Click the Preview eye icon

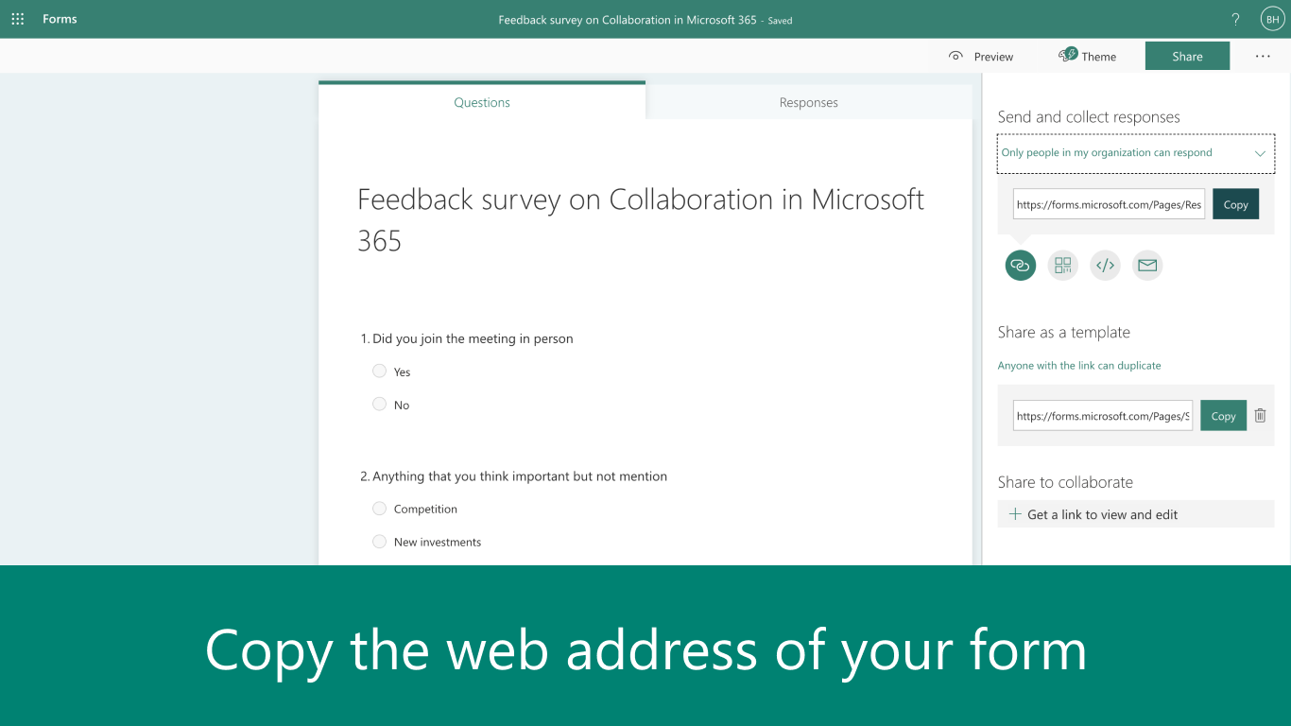pos(955,56)
